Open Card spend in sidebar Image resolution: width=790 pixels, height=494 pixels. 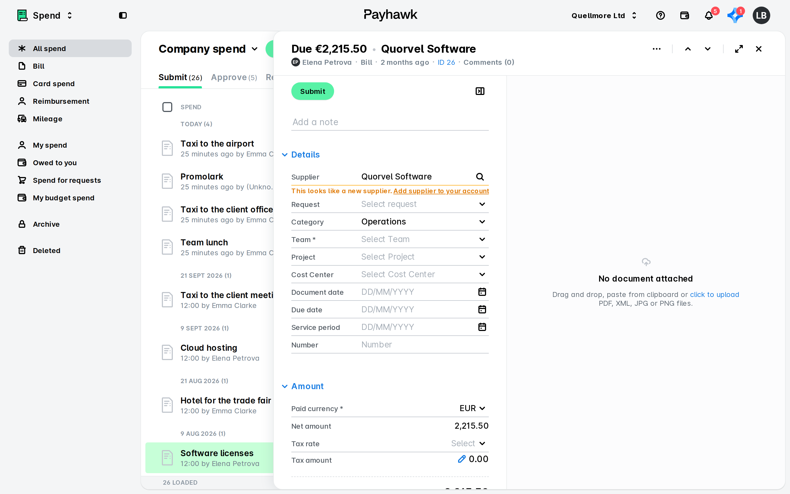point(70,84)
